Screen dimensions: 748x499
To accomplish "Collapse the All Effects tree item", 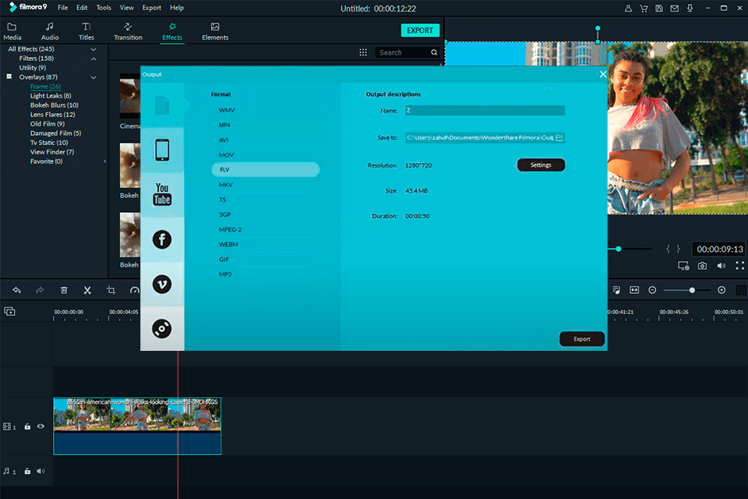I will click(93, 48).
